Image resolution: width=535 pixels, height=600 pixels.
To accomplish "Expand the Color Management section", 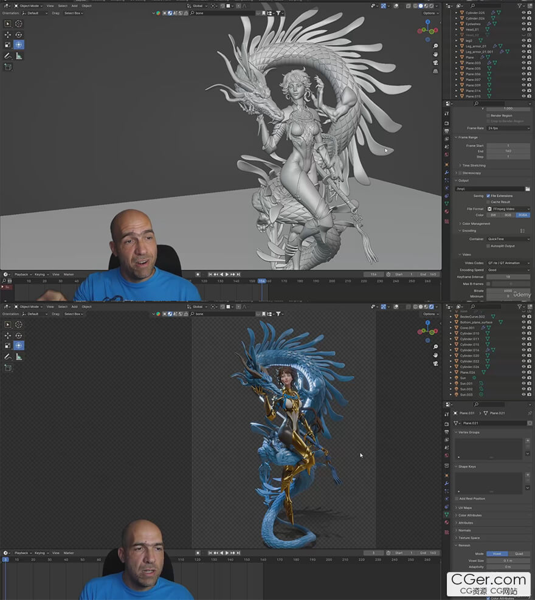I will [x=476, y=224].
